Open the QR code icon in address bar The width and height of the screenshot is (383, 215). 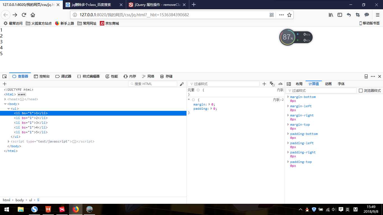[272, 15]
